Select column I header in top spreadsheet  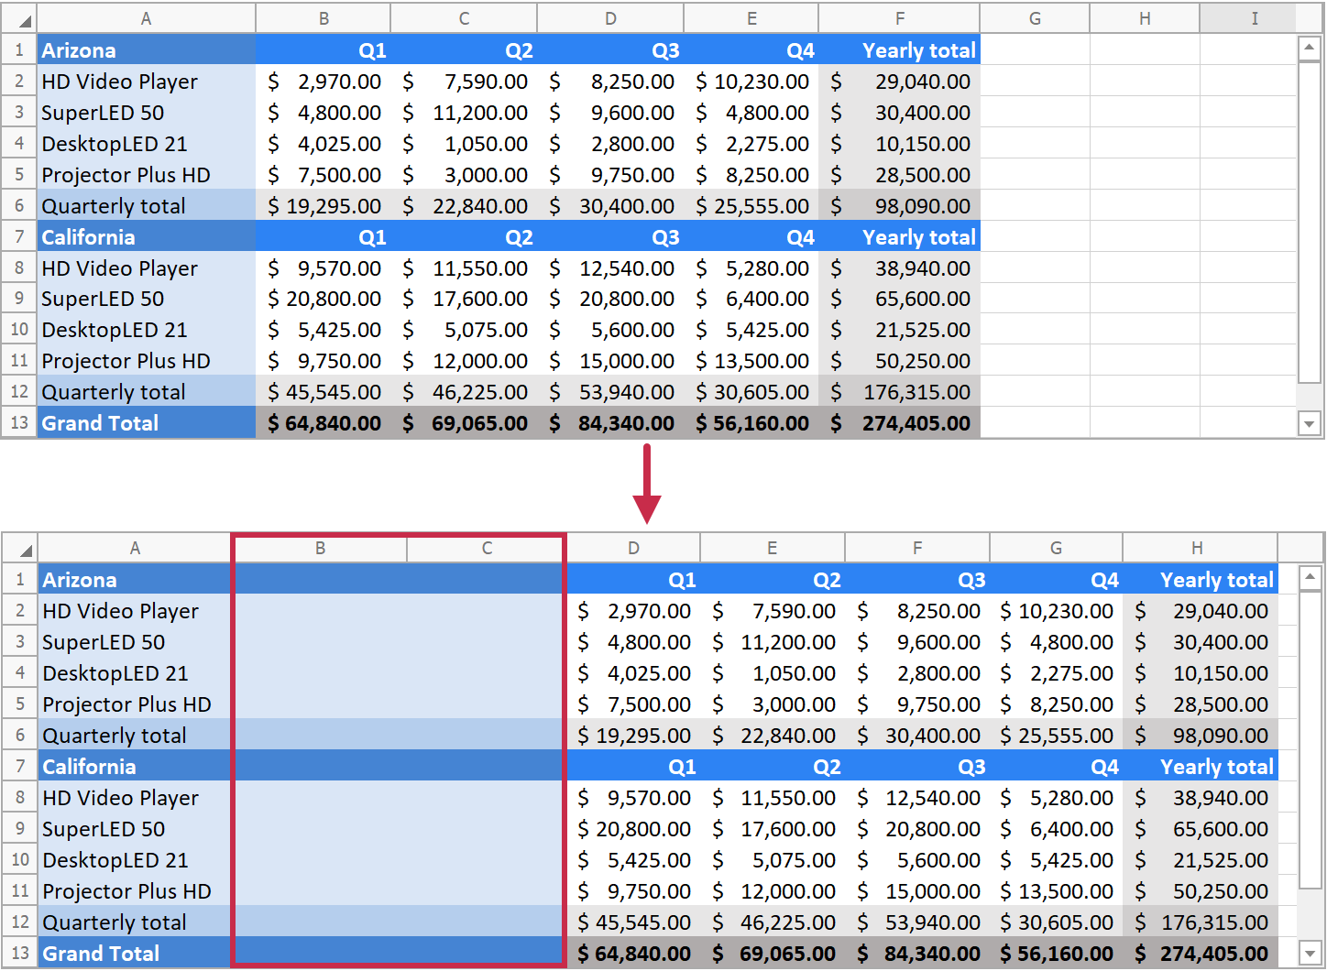coord(1254,18)
